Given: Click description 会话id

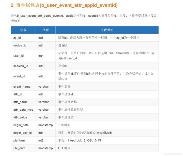Looking at the screenshot, I should click(63, 66).
